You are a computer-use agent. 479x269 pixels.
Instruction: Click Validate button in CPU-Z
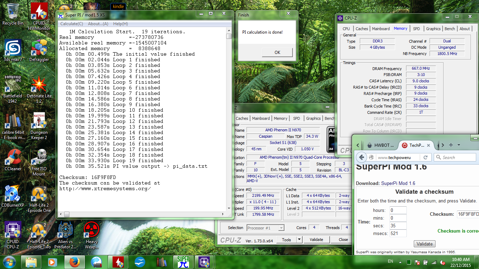coord(316,240)
